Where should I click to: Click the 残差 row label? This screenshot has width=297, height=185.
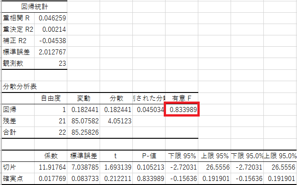coord(18,121)
